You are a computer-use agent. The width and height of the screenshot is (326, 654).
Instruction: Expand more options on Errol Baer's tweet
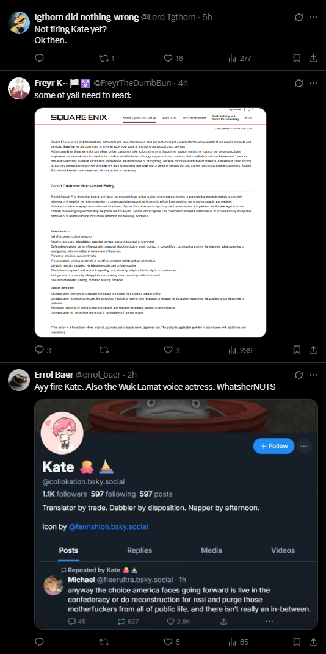point(313,375)
